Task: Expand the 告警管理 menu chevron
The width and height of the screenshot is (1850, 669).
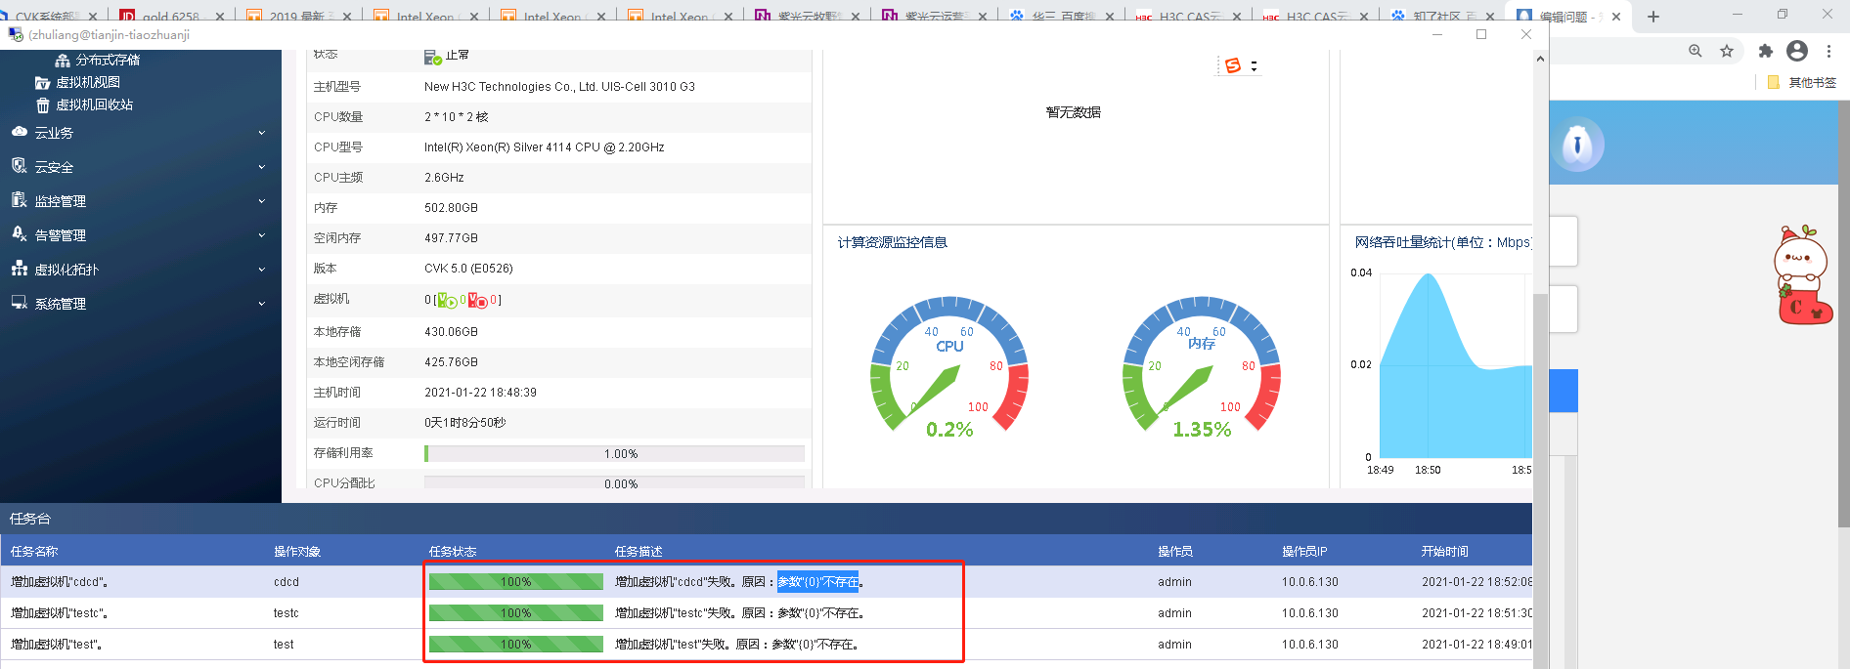Action: pyautogui.click(x=261, y=235)
